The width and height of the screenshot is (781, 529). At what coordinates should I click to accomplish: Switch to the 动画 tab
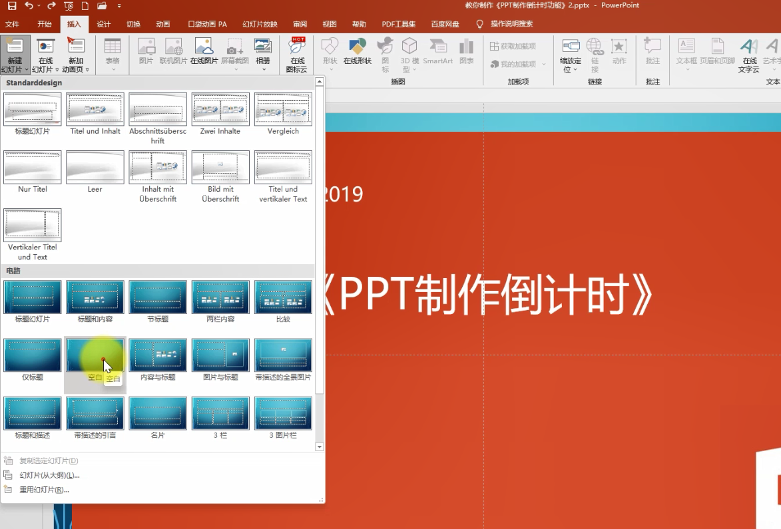[163, 24]
